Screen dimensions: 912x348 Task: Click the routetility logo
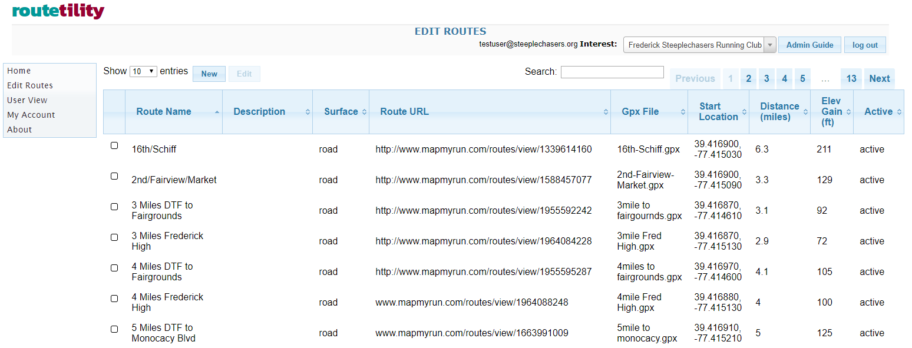pyautogui.click(x=58, y=11)
